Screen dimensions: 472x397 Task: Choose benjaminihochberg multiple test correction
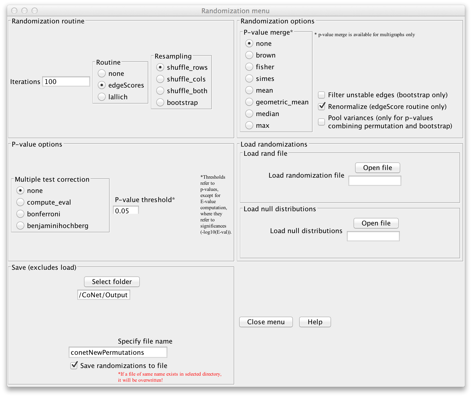[20, 226]
